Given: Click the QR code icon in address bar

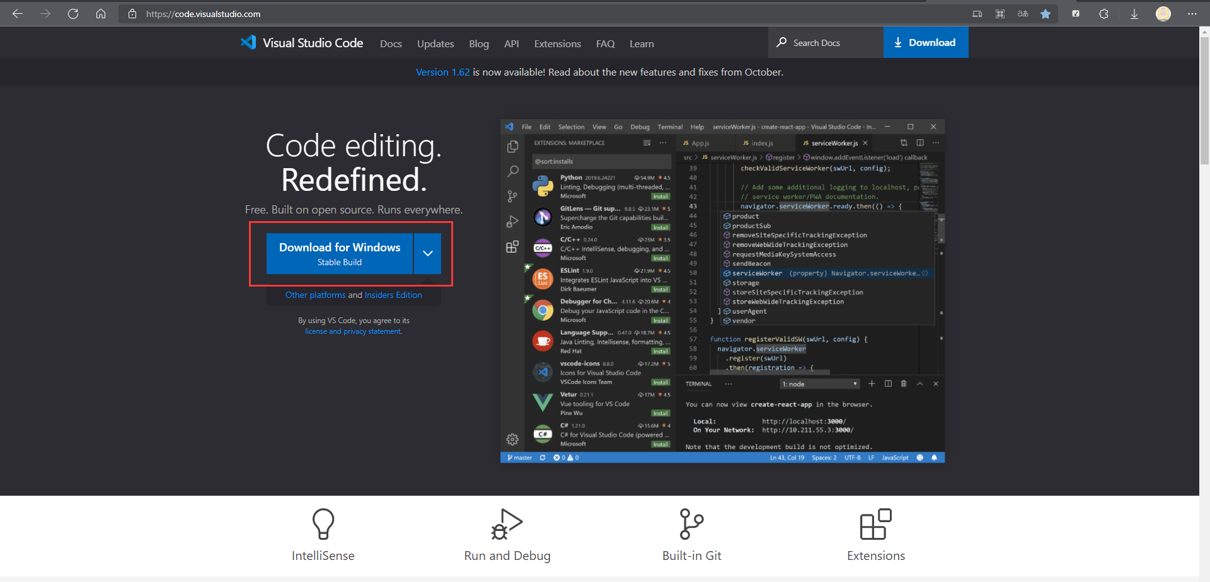Looking at the screenshot, I should point(1000,13).
